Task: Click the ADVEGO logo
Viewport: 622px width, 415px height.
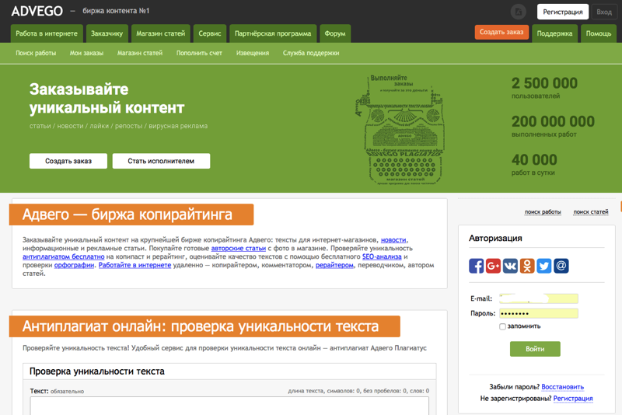Action: [37, 11]
